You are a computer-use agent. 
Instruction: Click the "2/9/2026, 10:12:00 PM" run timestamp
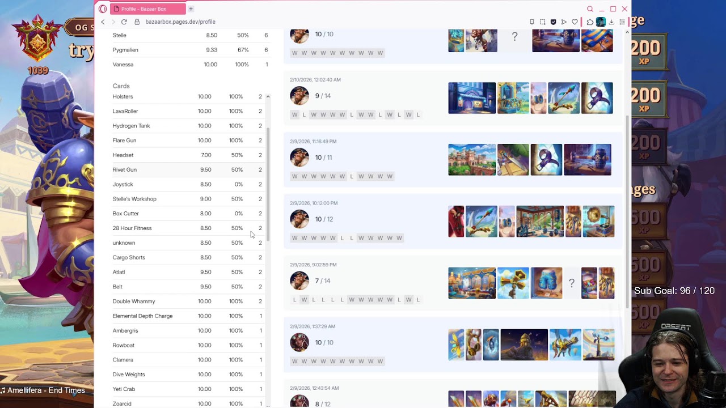[x=314, y=203]
